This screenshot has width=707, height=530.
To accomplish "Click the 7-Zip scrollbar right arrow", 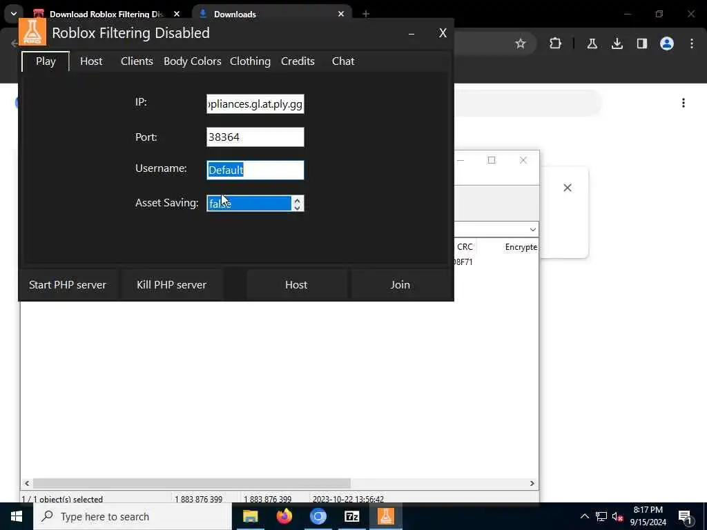I will 532,483.
